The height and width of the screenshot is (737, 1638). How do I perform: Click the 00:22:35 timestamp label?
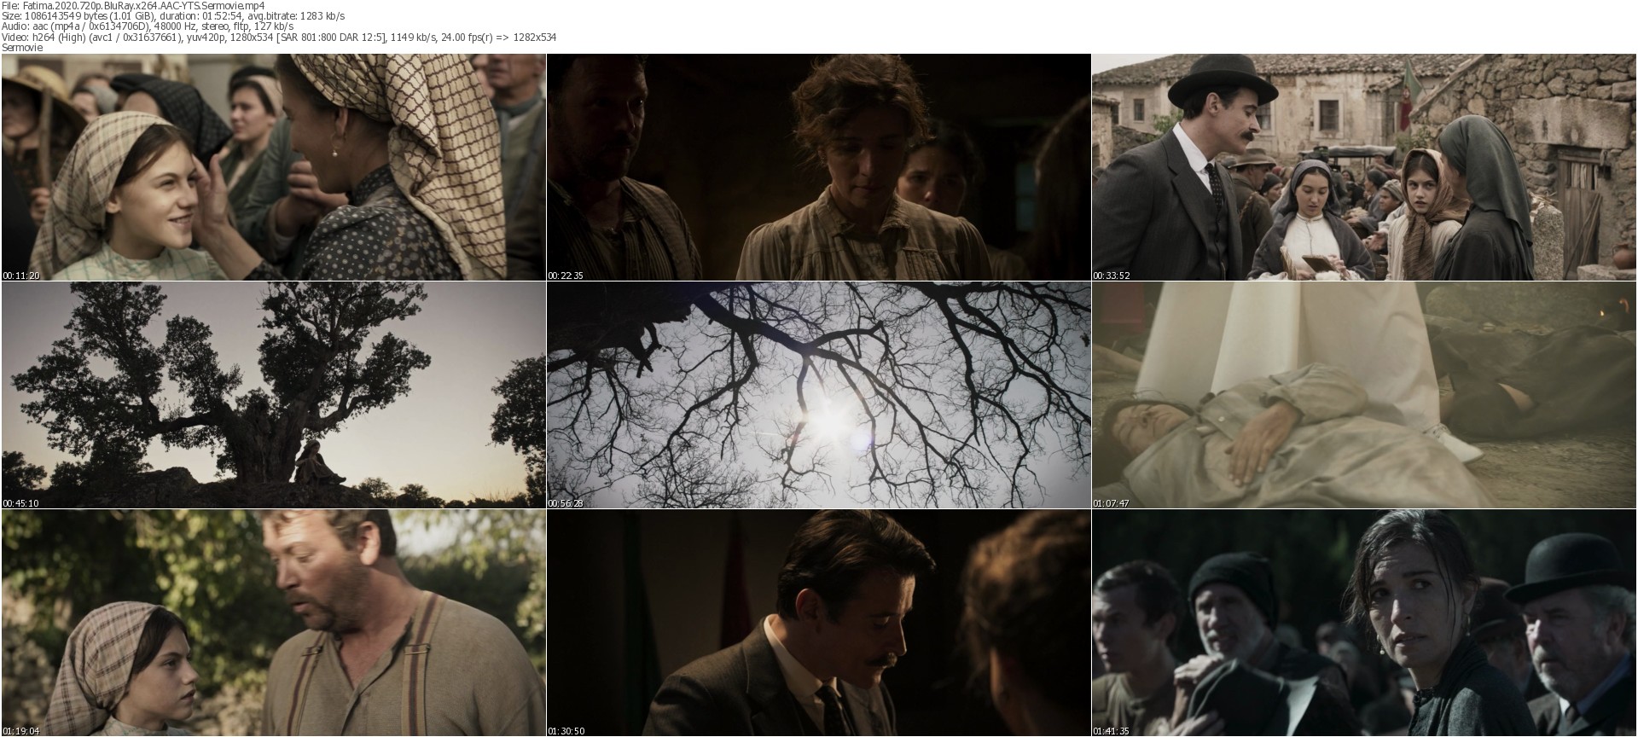(564, 276)
